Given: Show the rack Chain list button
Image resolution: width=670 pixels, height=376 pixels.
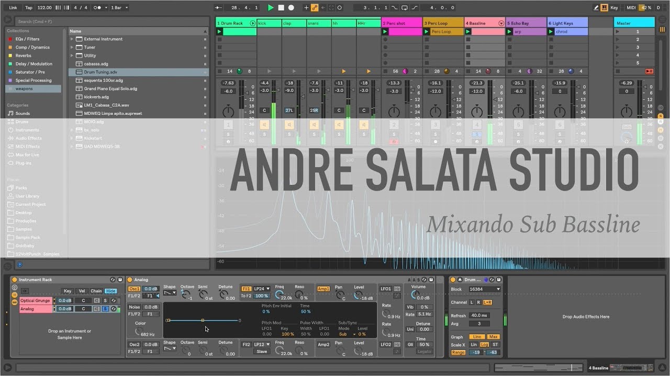Looking at the screenshot, I should (96, 291).
